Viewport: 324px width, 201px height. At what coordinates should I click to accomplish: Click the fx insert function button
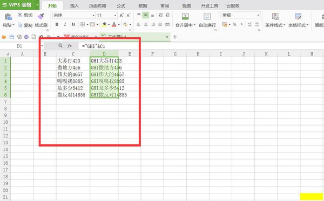(x=70, y=46)
